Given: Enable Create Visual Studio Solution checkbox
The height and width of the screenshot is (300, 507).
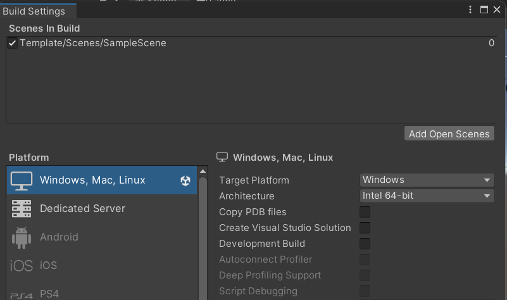Looking at the screenshot, I should coord(365,228).
